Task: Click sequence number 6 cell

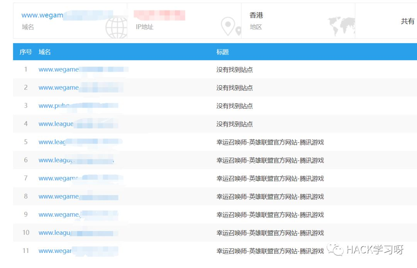Action: tap(26, 160)
